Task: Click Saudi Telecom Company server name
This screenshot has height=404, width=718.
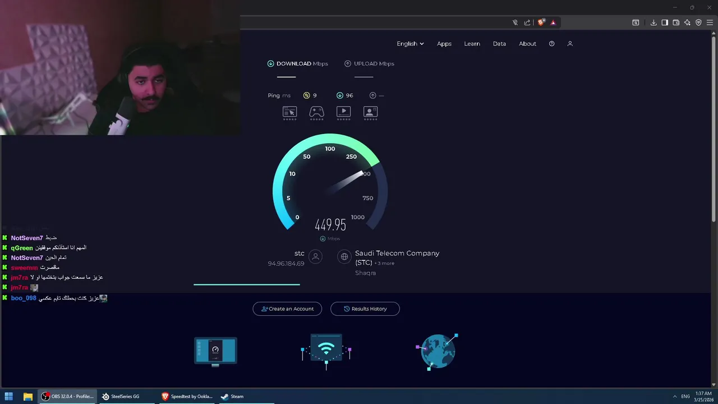Action: (x=397, y=258)
